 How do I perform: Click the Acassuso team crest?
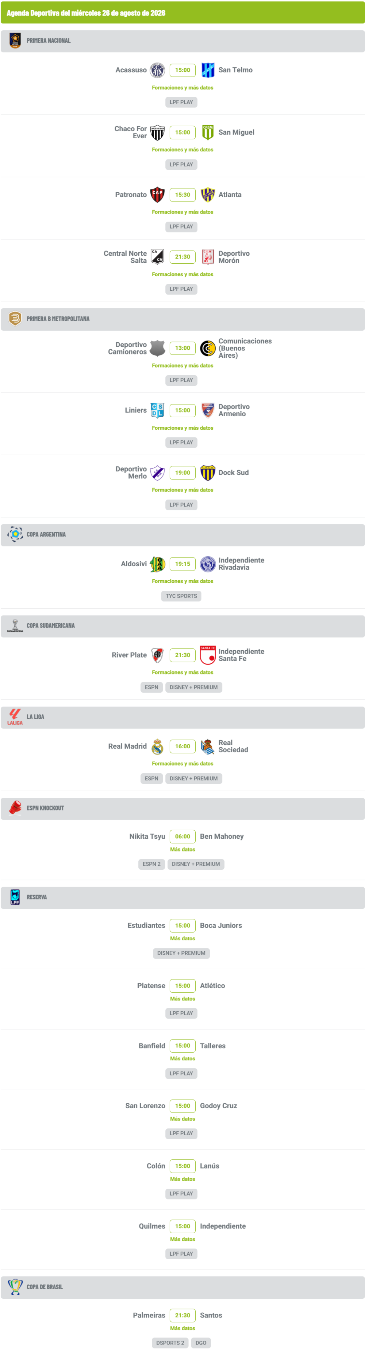157,70
